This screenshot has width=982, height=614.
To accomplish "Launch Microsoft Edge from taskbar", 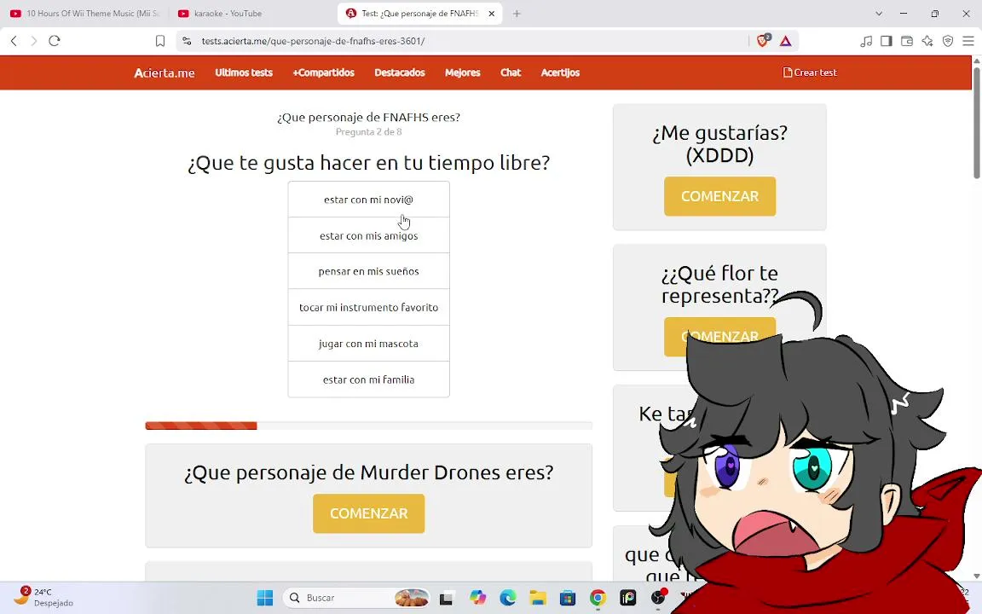I will click(x=508, y=598).
